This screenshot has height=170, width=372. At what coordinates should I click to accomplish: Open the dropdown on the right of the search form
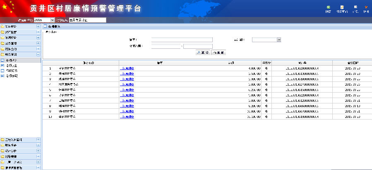click(279, 40)
